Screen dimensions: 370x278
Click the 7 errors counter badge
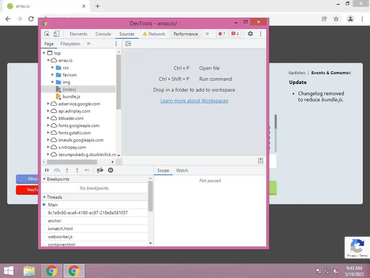coord(222,34)
